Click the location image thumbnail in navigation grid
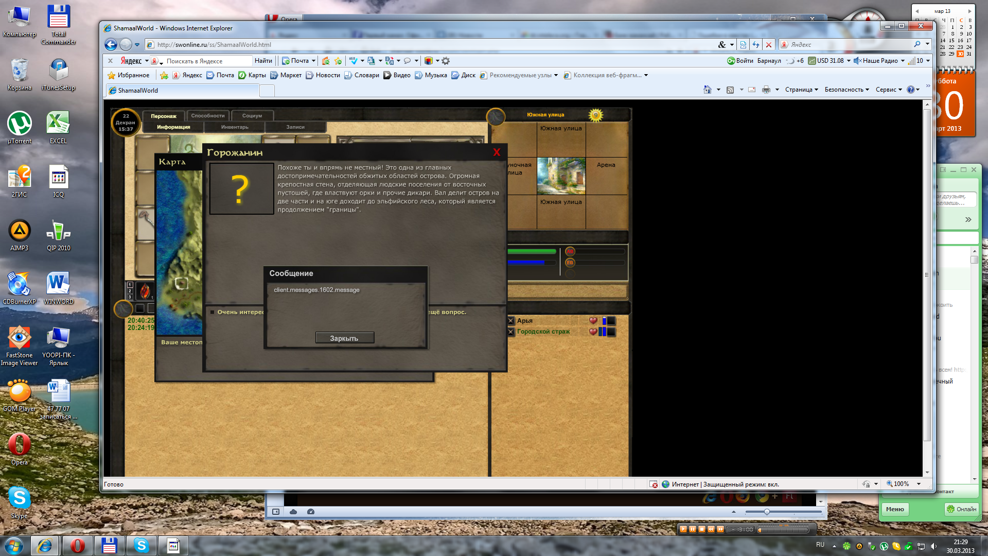The width and height of the screenshot is (988, 556). click(561, 176)
